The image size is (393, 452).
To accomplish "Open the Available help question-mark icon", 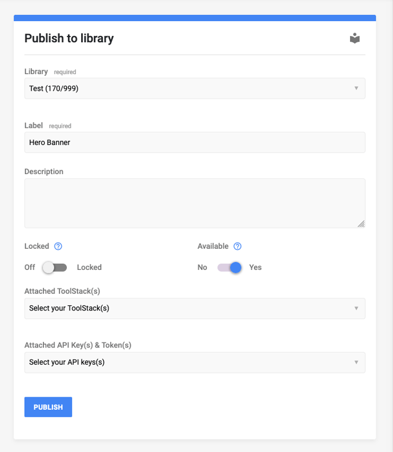I will coord(238,246).
